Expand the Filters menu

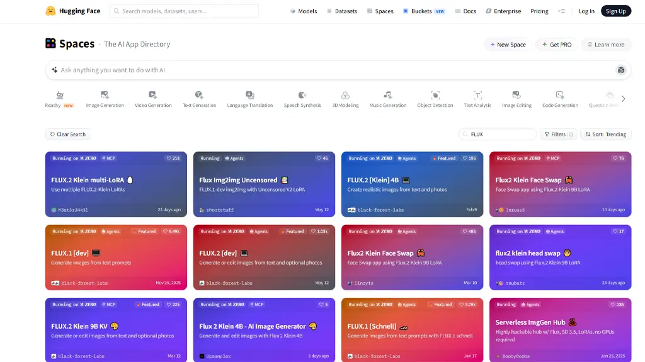(559, 134)
